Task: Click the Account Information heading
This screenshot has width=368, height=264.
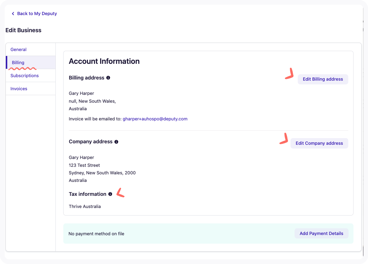Action: point(104,62)
